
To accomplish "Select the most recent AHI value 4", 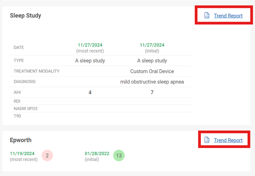I will [90, 92].
